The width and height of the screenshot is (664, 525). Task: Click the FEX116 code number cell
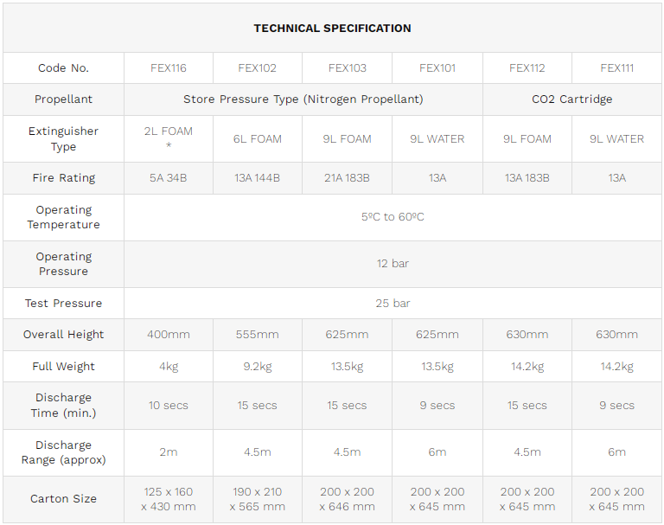[169, 68]
